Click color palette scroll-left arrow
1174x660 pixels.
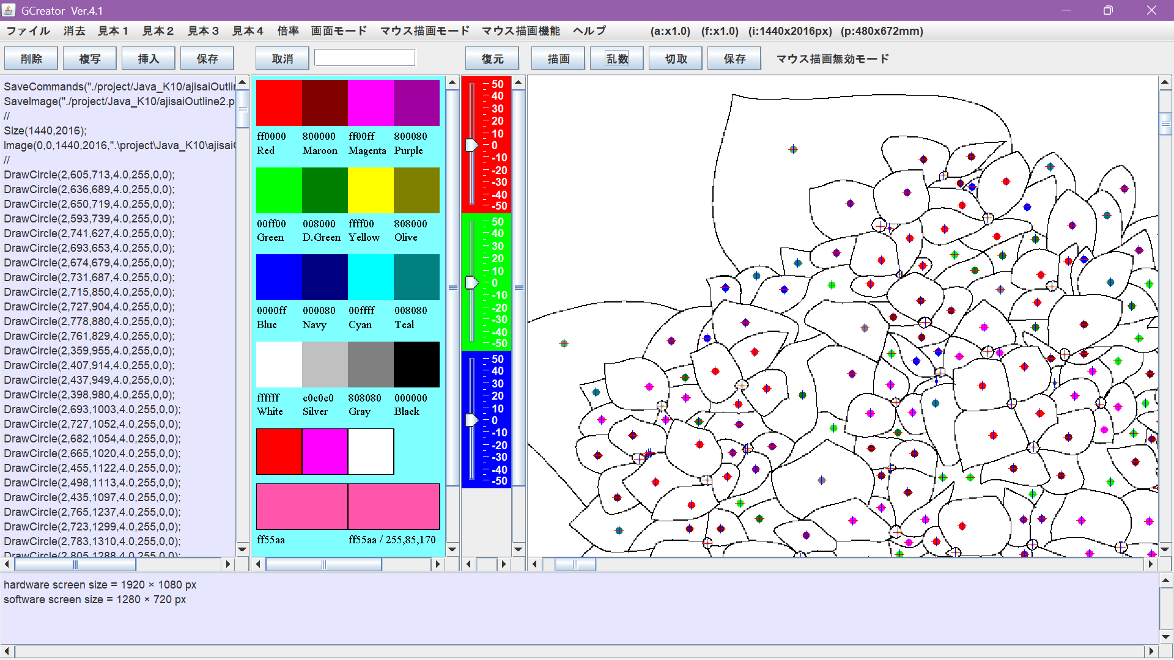[258, 564]
